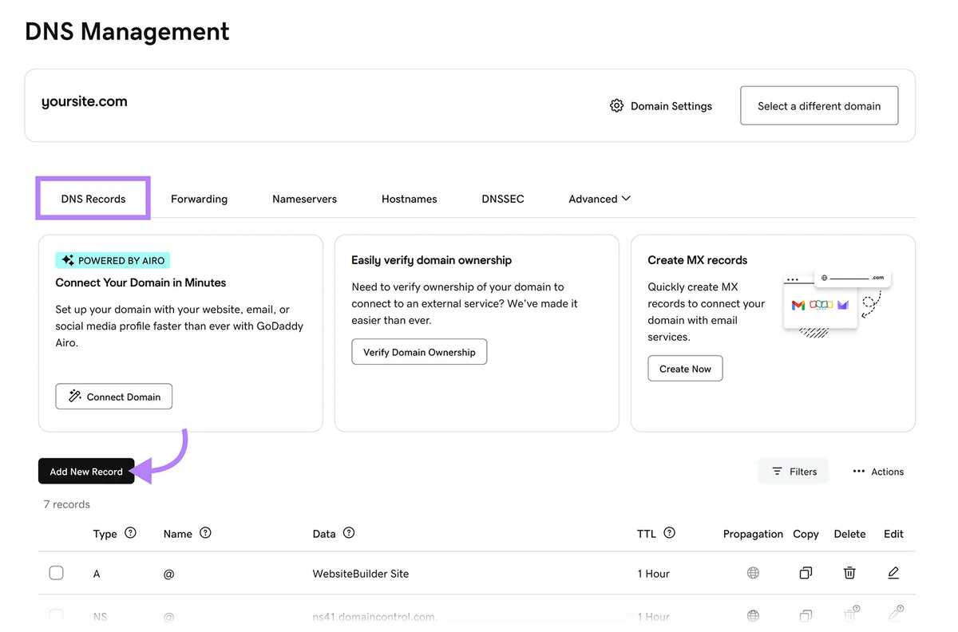Click Create Now for MX records
958x632 pixels.
click(685, 369)
